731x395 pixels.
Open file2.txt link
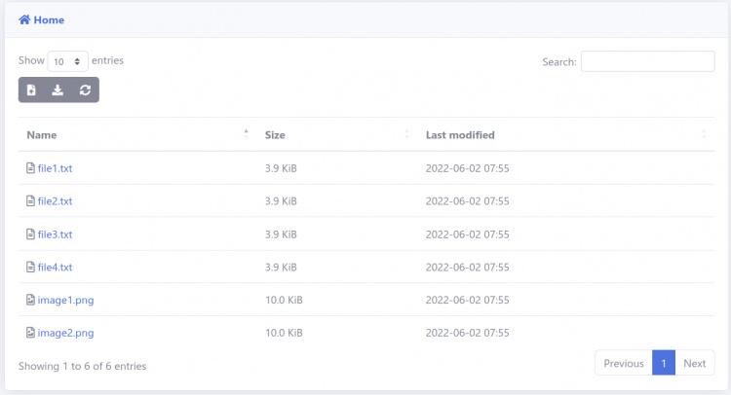55,201
